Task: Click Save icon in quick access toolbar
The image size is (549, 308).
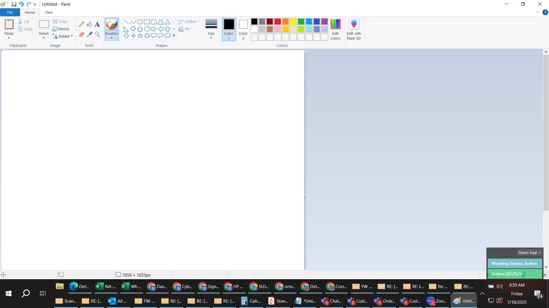Action: (14, 4)
